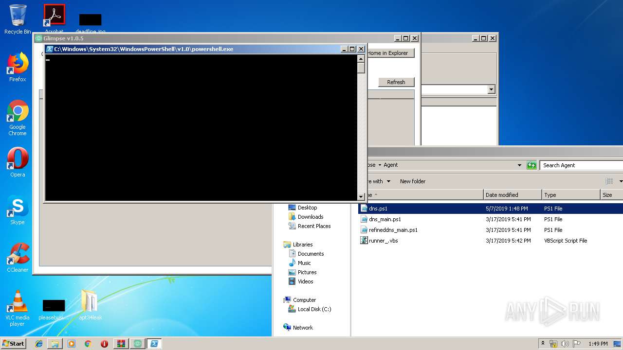
Task: Open VLC media player desktop shortcut
Action: coord(18,308)
